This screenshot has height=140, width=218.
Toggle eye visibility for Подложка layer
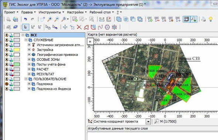(x=7, y=84)
